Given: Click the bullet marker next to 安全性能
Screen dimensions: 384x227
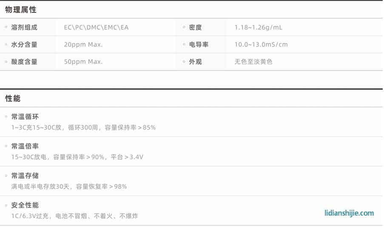Looking at the screenshot, I should pos(6,205).
